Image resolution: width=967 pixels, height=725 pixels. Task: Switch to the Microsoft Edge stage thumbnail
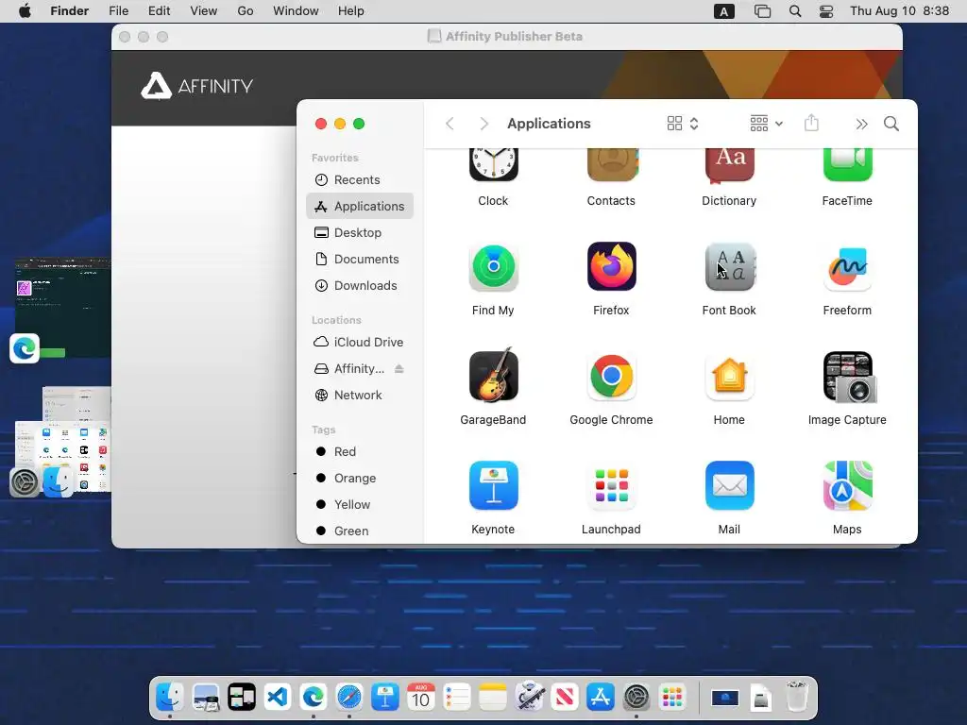point(61,309)
